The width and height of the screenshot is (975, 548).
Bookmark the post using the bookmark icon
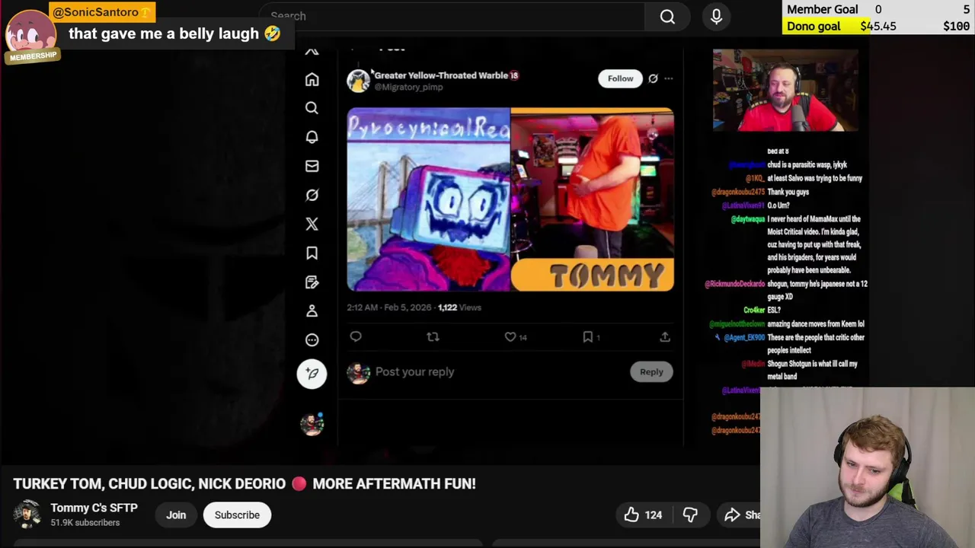[x=588, y=336]
